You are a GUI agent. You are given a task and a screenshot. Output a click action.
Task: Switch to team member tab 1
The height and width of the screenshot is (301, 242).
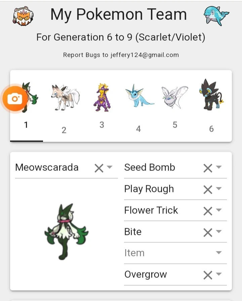26,124
